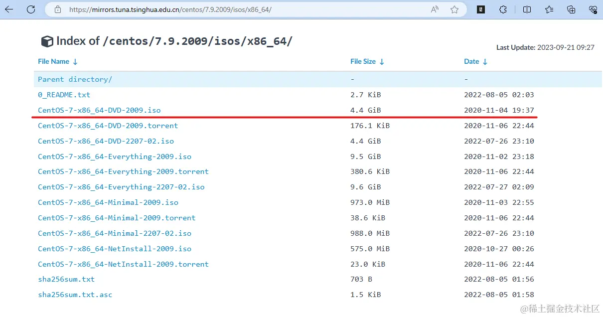Select the 973.0 MiB size value
603x317 pixels.
point(370,202)
